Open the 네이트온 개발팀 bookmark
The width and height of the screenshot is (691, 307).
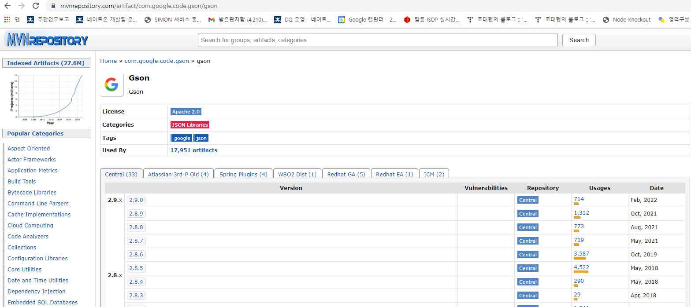click(x=107, y=19)
